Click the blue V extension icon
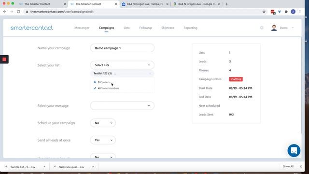The height and width of the screenshot is (174, 309). 280,12
